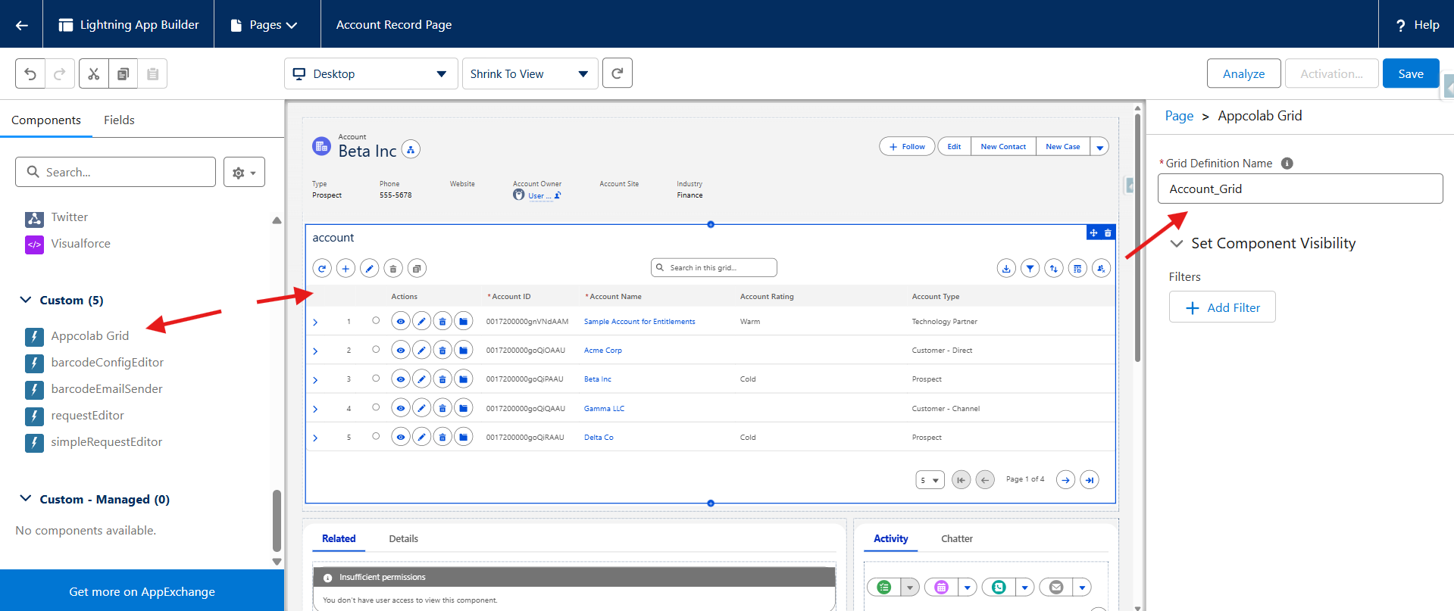Open grid column settings icon
The height and width of the screenshot is (611, 1454).
coord(1077,268)
